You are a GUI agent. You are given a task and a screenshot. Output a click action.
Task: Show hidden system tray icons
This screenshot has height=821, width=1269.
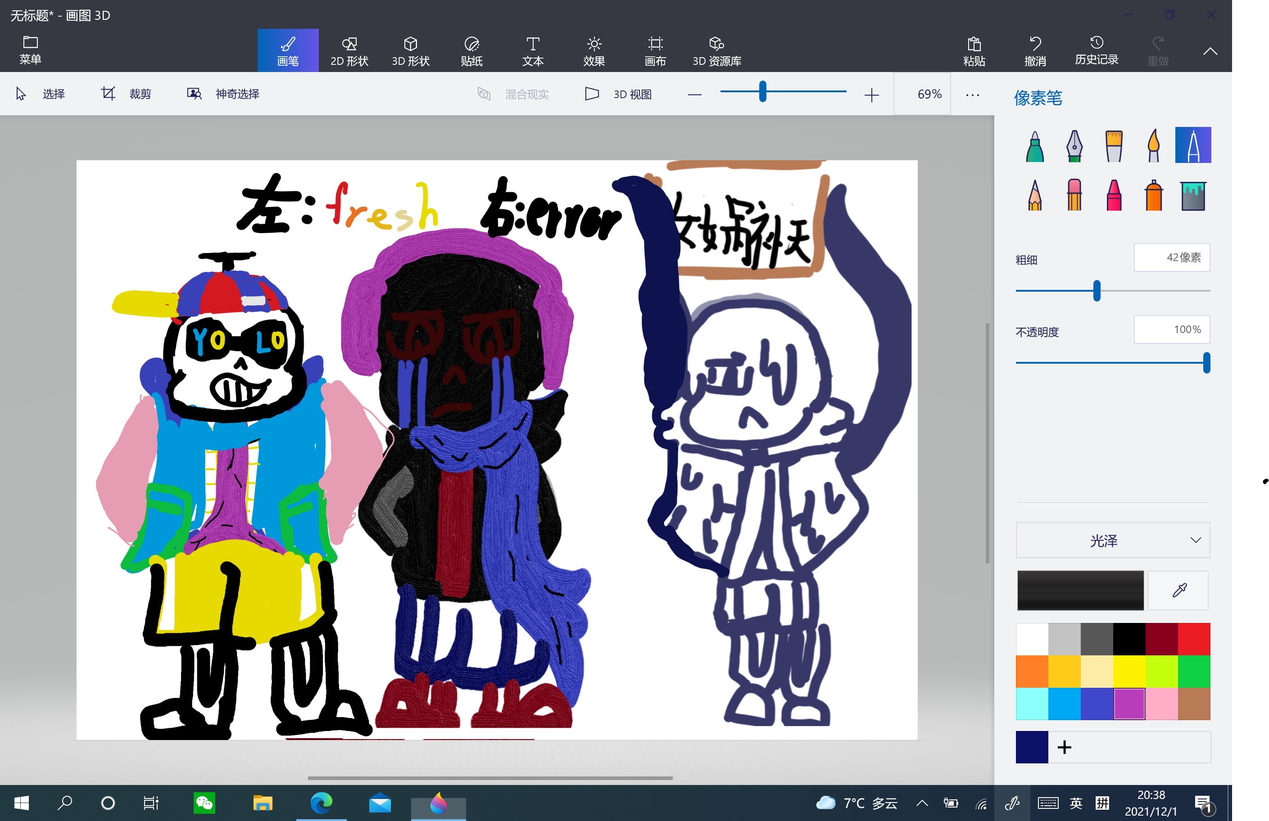921,803
